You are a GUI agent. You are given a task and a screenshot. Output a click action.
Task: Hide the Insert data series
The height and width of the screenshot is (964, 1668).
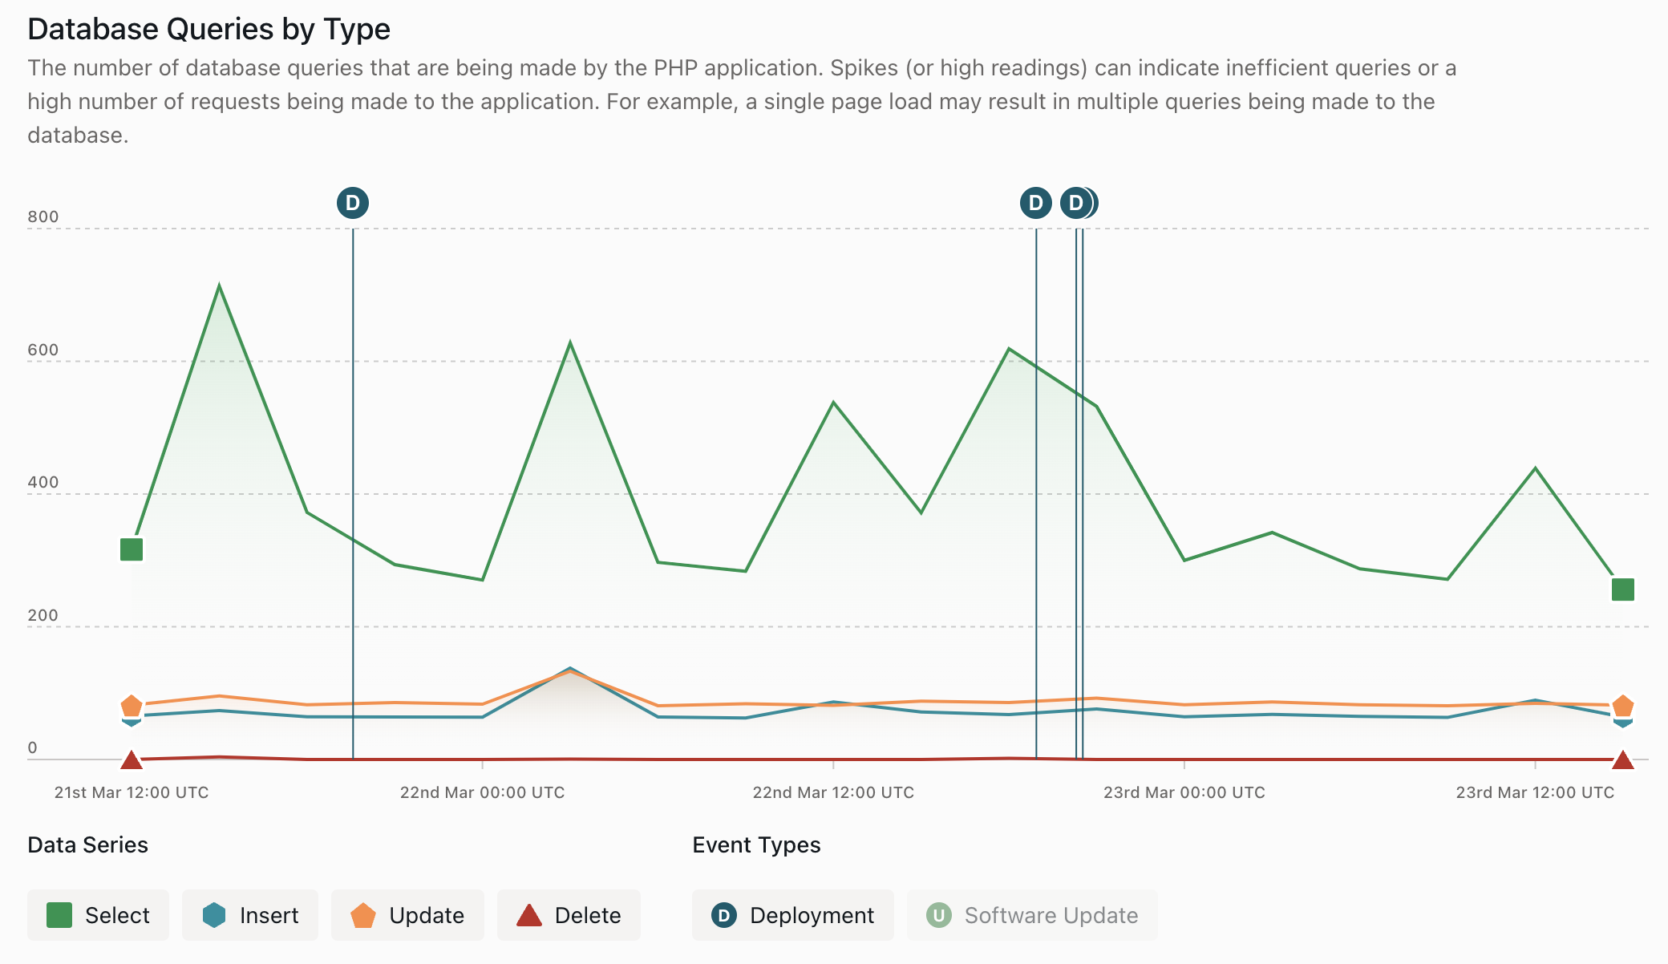(x=249, y=915)
